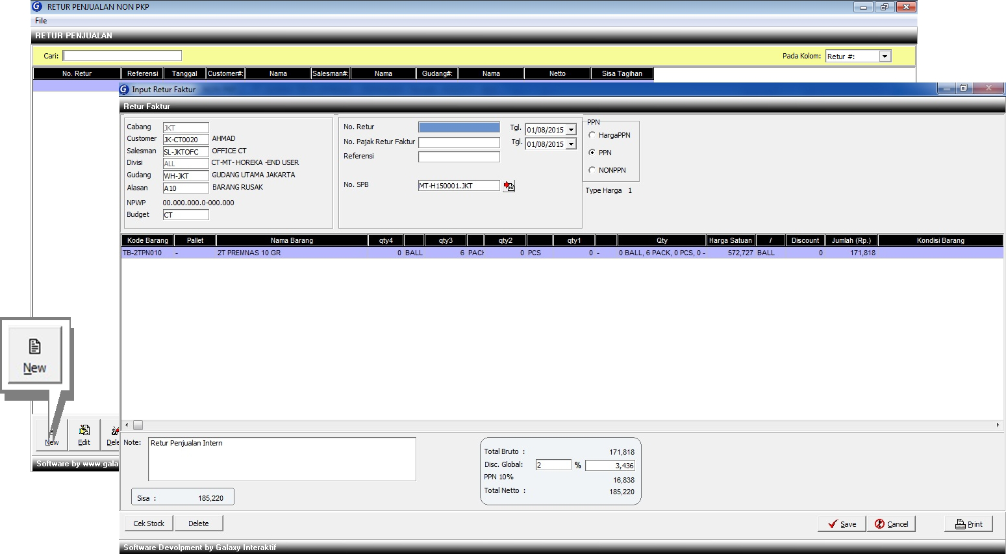Click the enlarged New button callout
1006x554 pixels.
(x=35, y=355)
